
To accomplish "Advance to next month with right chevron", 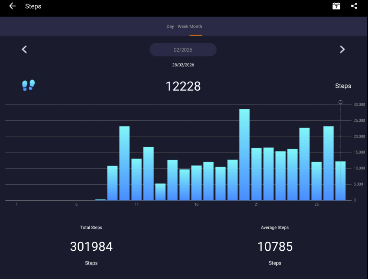I will coord(342,49).
